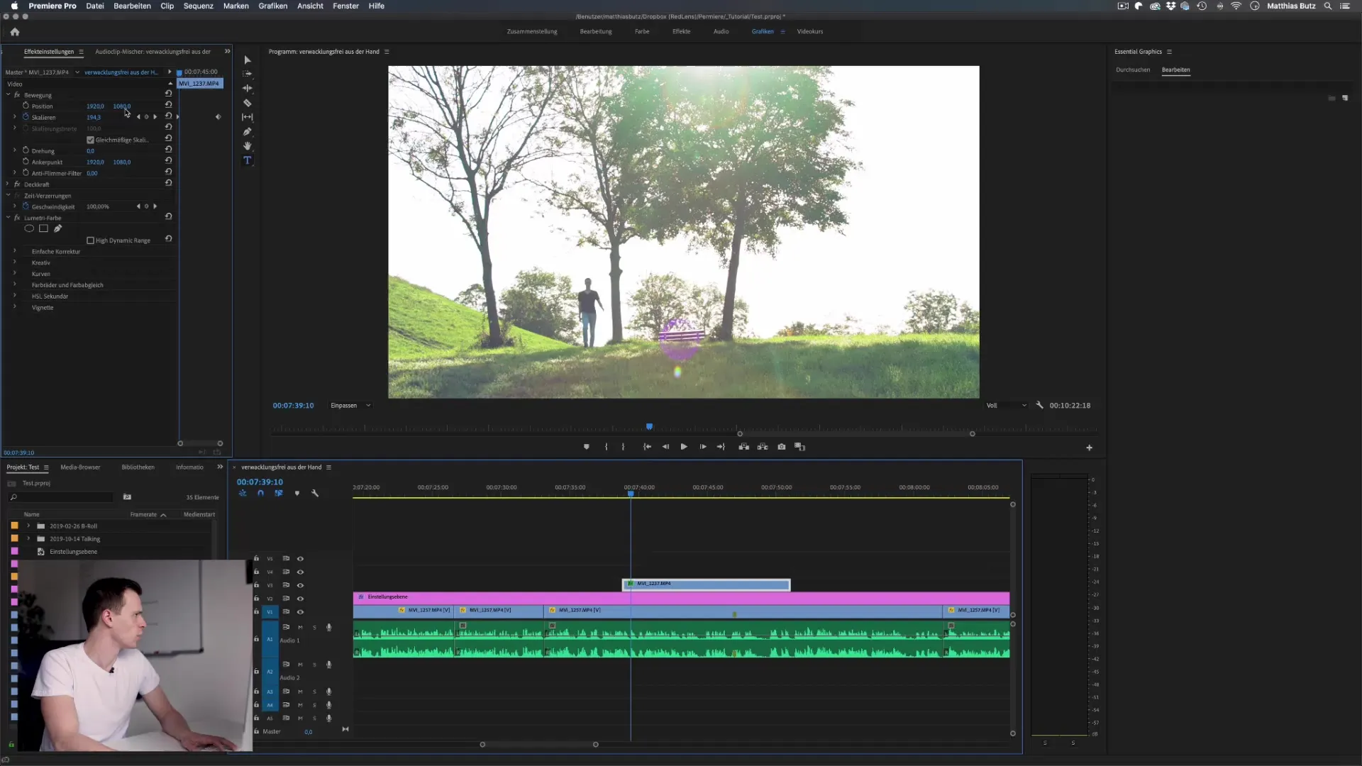
Task: Switch to Farbe workspace
Action: [x=642, y=32]
